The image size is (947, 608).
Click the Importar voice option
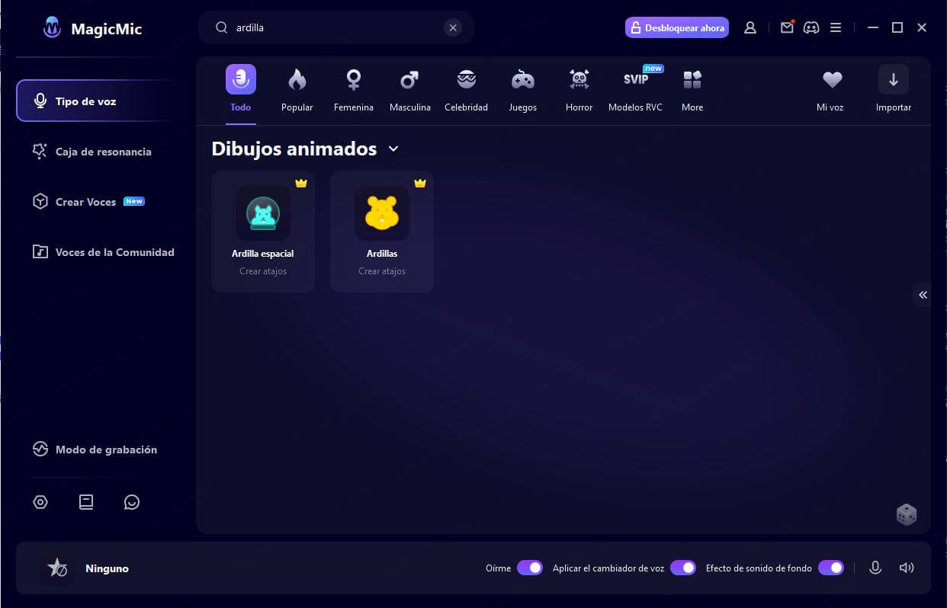893,88
